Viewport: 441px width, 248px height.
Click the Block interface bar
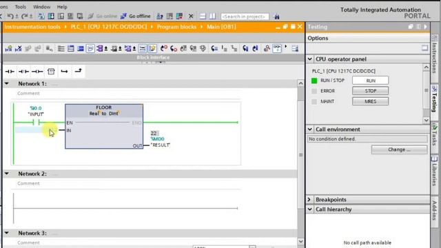[153, 58]
